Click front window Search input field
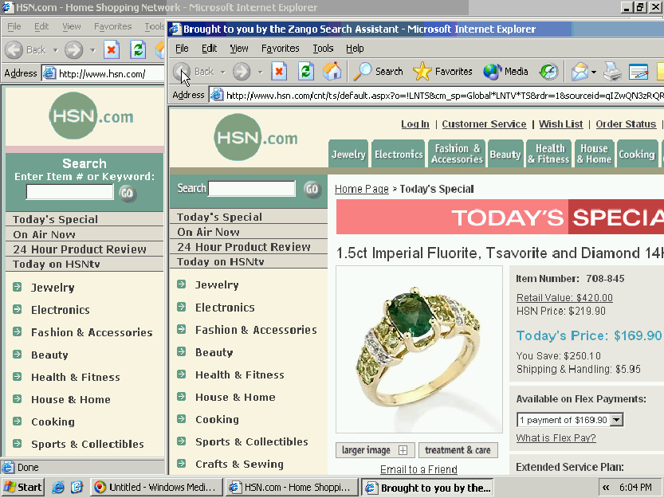This screenshot has height=498, width=664. click(252, 189)
